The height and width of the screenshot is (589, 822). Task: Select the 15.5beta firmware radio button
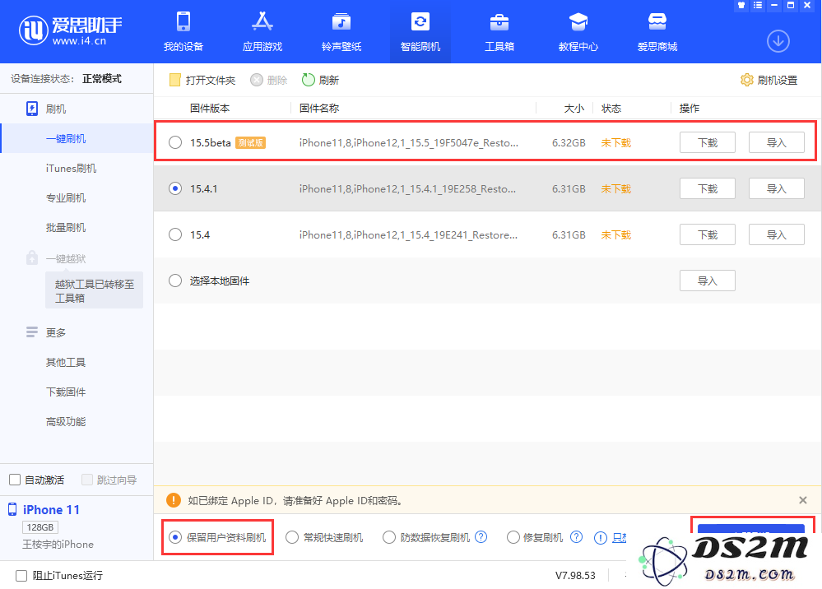click(175, 142)
